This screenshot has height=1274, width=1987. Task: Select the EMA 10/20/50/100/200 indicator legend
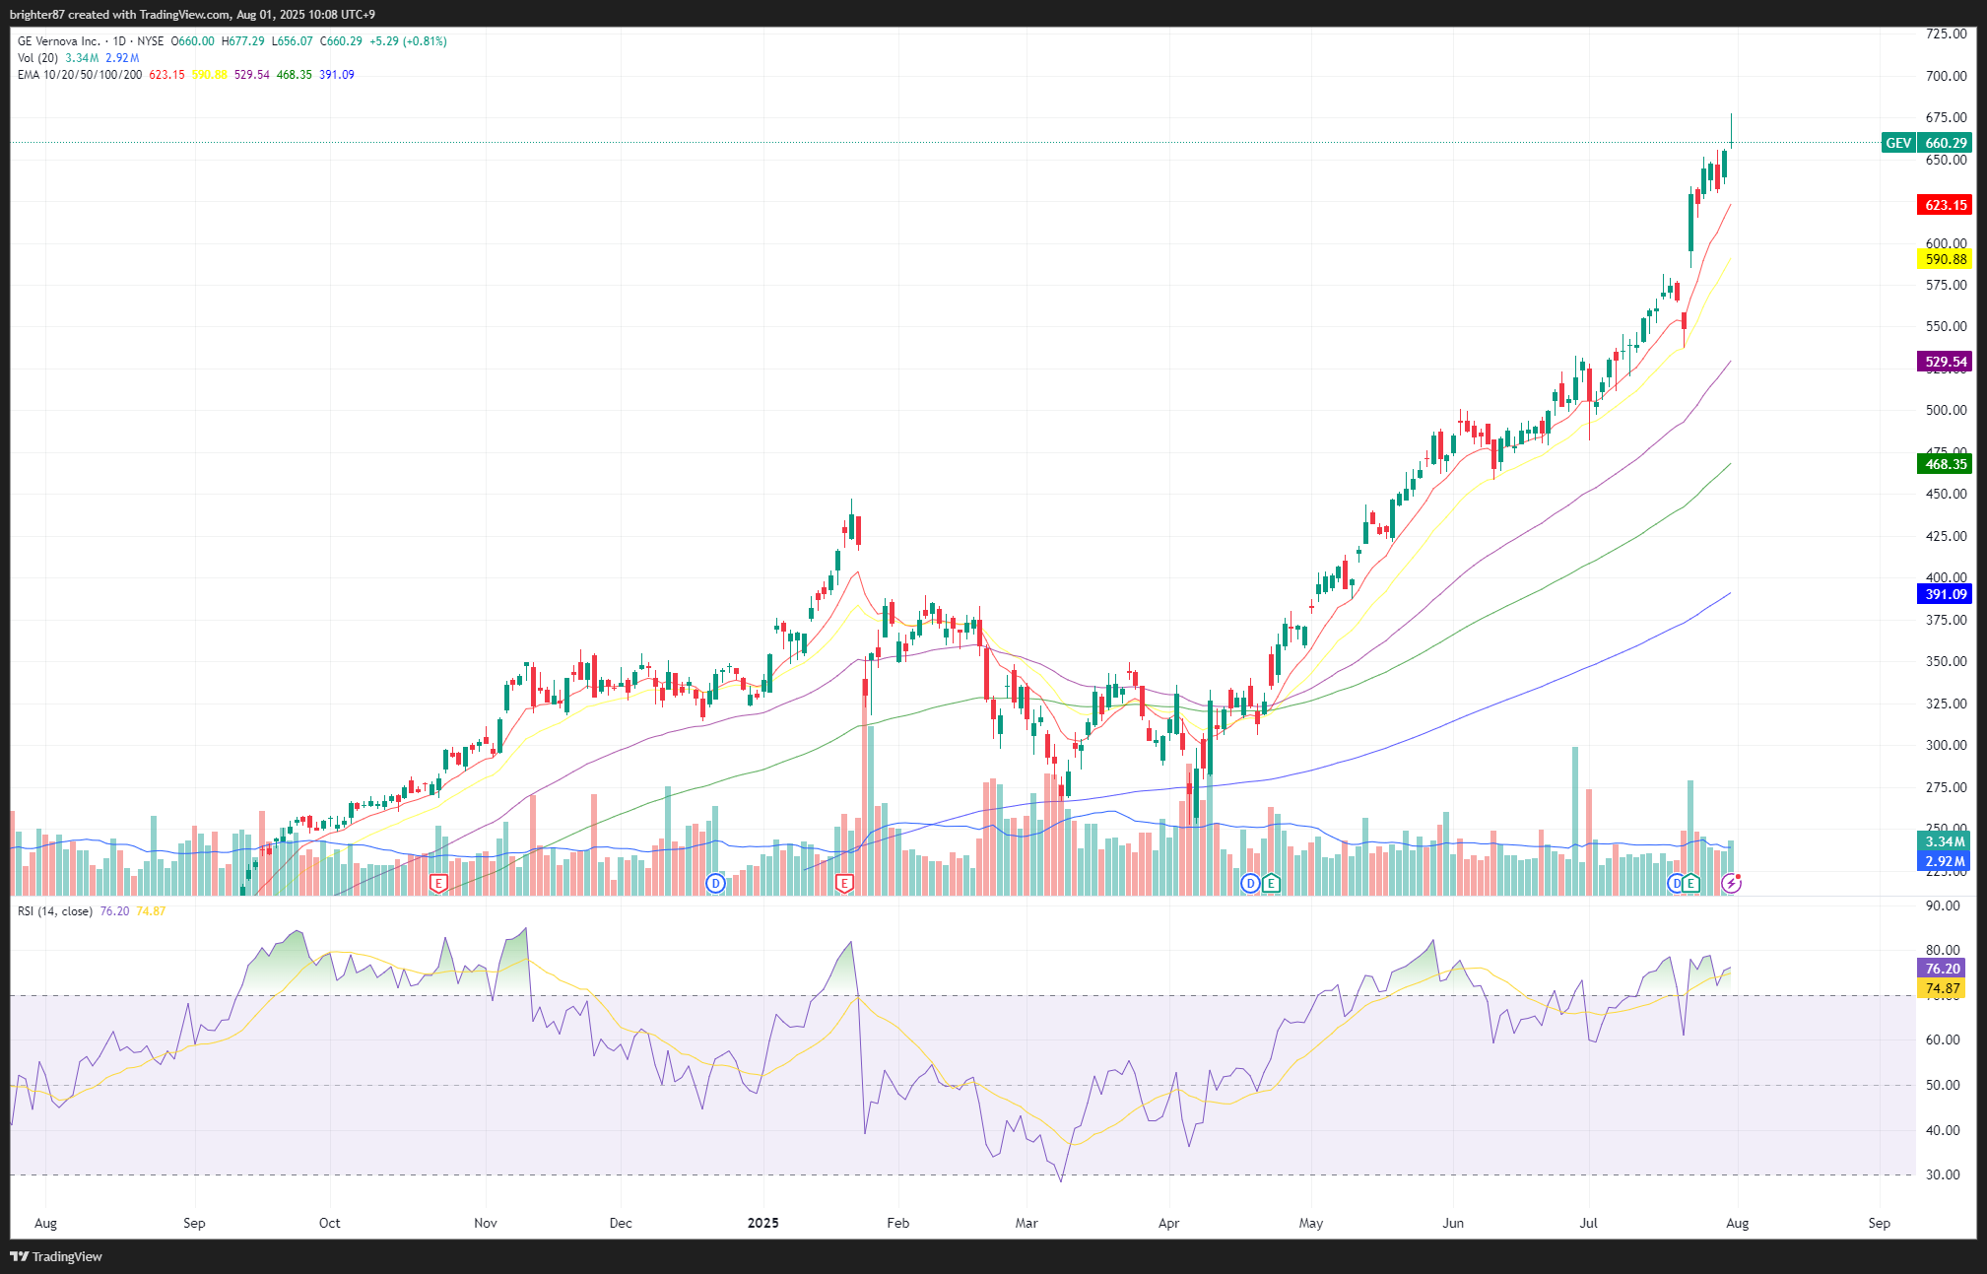coord(80,75)
